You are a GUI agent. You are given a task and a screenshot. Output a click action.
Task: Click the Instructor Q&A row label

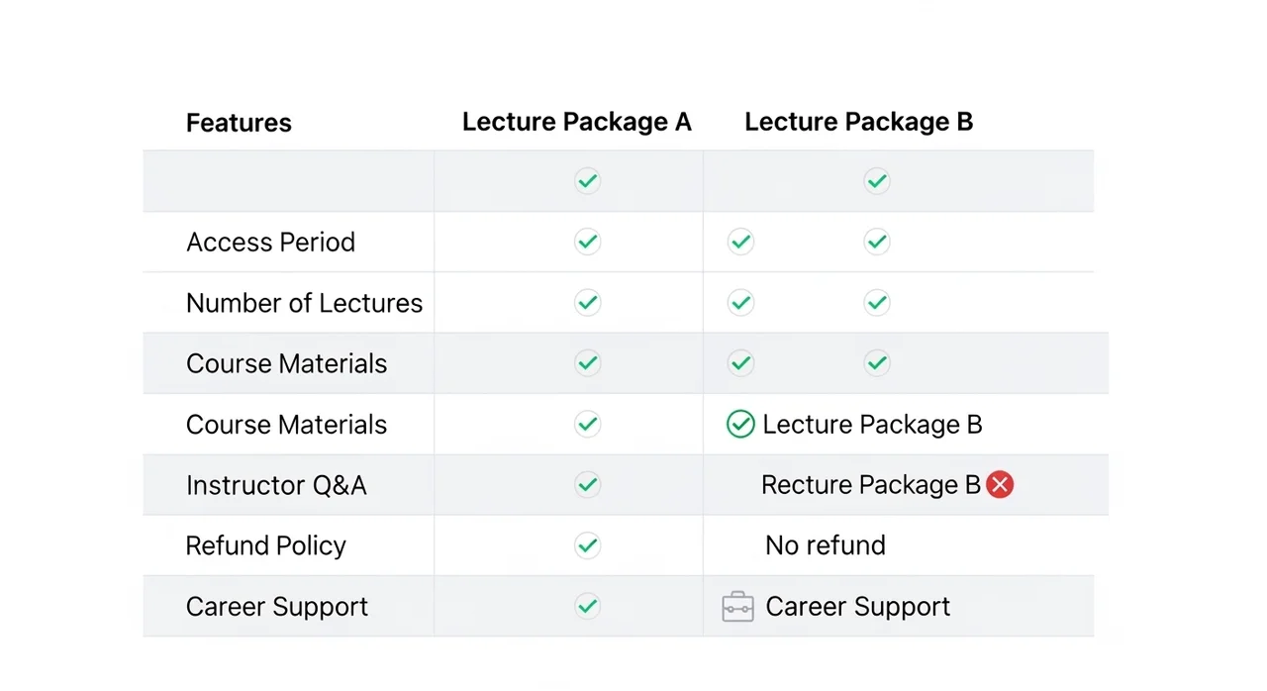point(276,485)
